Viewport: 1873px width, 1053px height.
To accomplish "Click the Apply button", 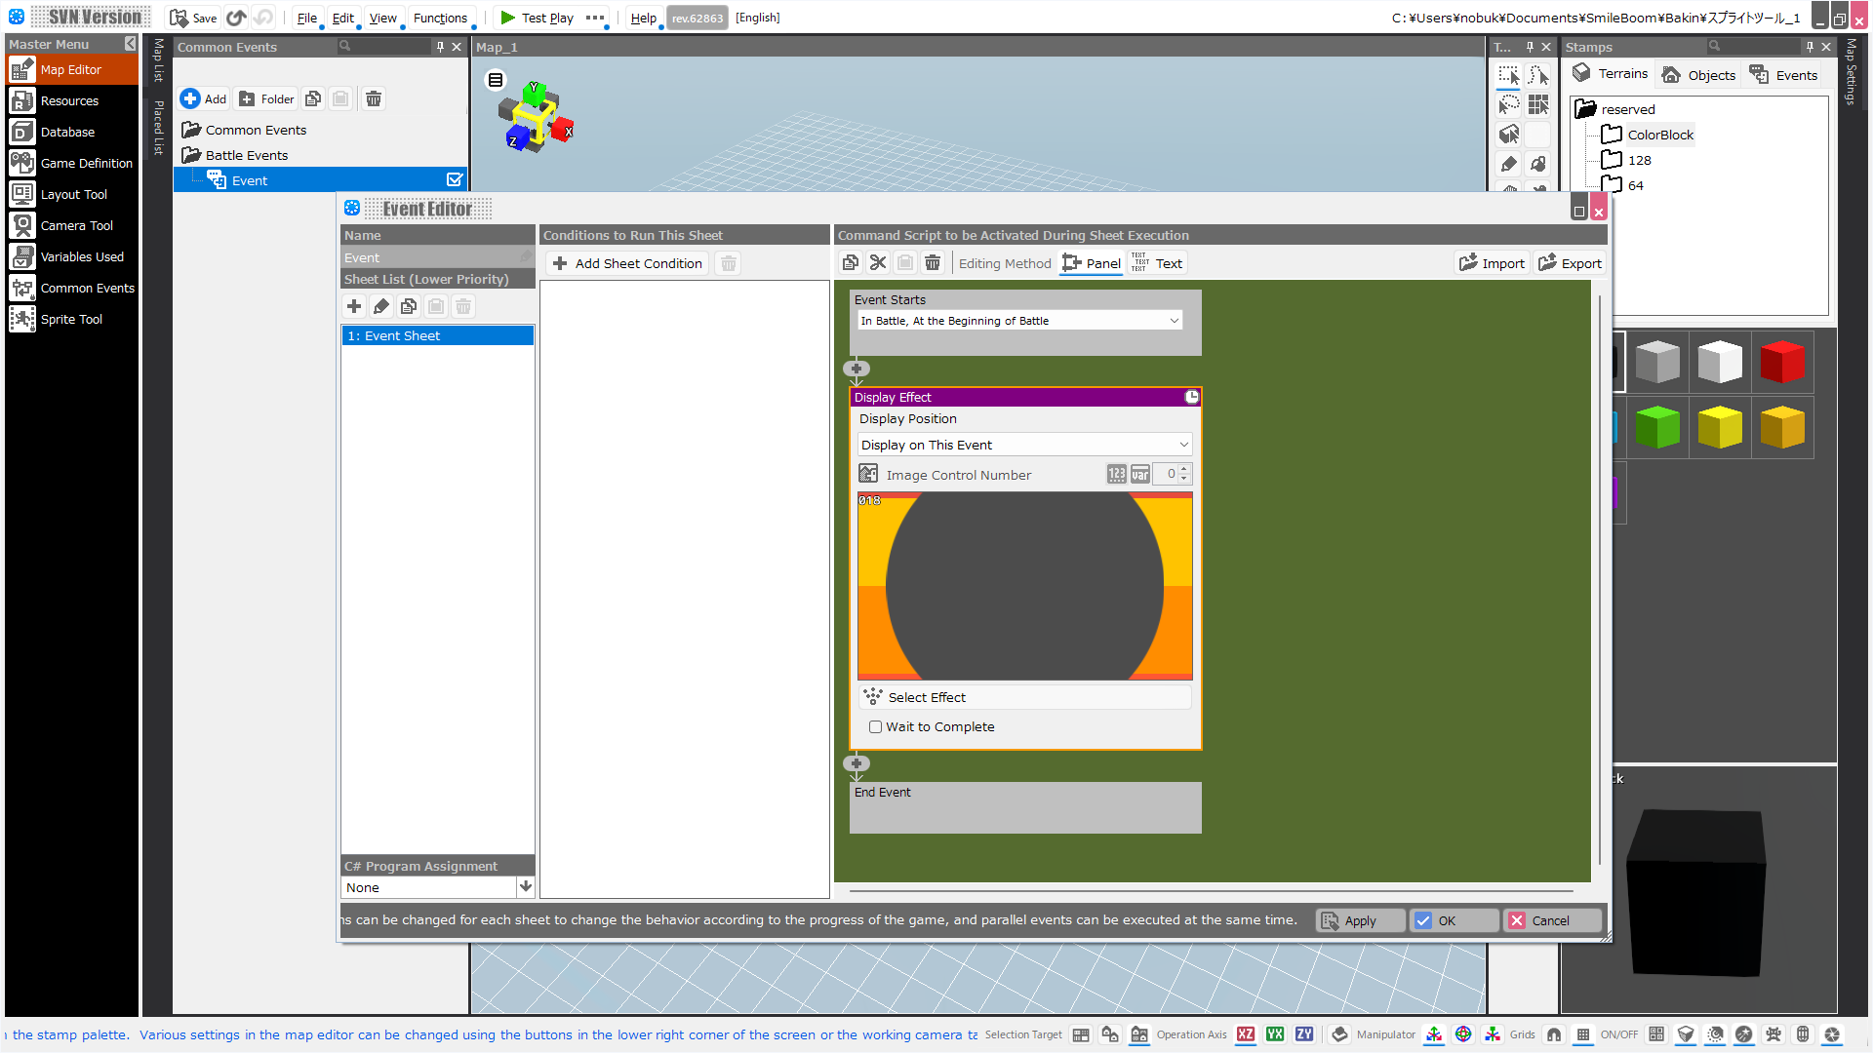I will pos(1360,920).
